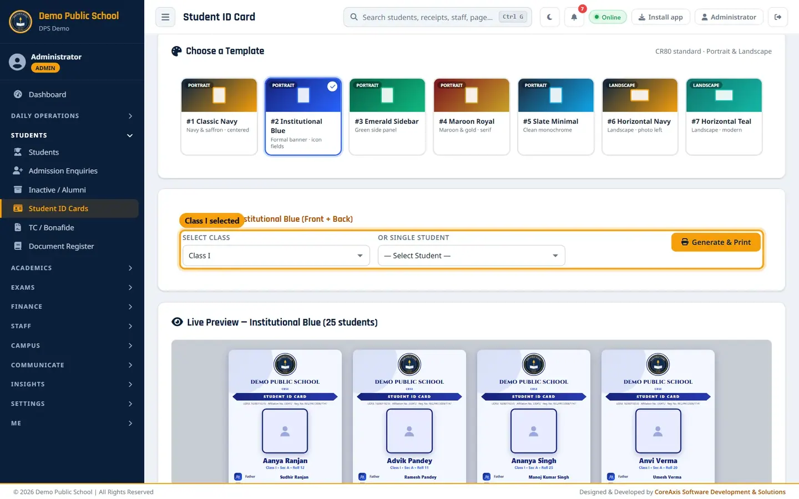Open the Select Student dropdown
Viewport: 799px width, 499px height.
tap(472, 256)
